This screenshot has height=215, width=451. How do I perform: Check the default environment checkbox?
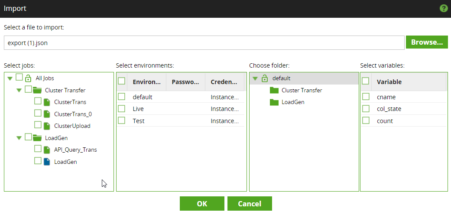click(121, 96)
